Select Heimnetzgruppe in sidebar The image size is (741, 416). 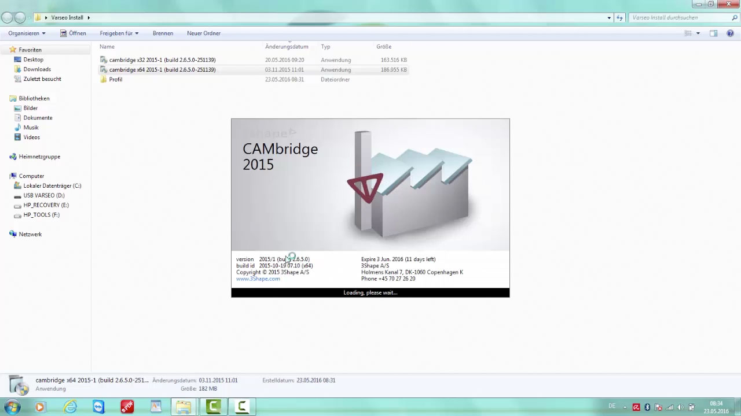coord(39,157)
